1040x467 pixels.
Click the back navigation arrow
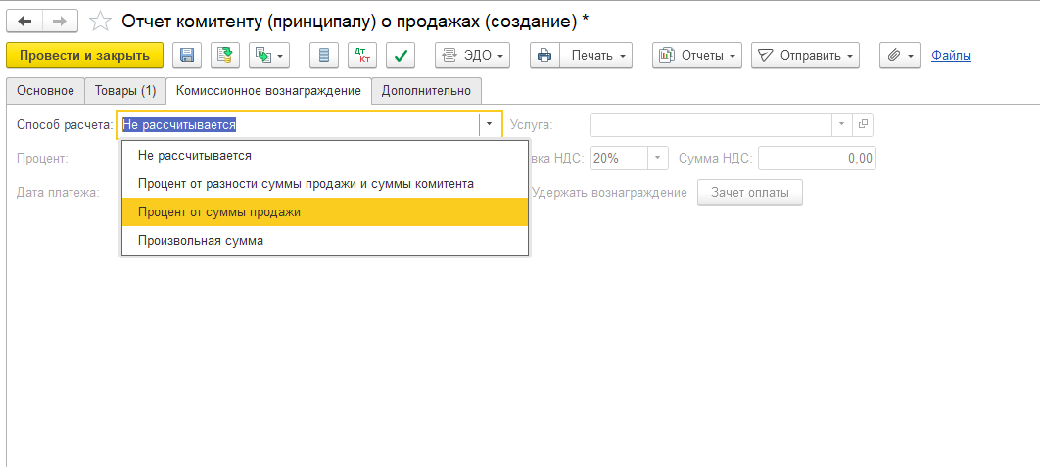tap(24, 21)
